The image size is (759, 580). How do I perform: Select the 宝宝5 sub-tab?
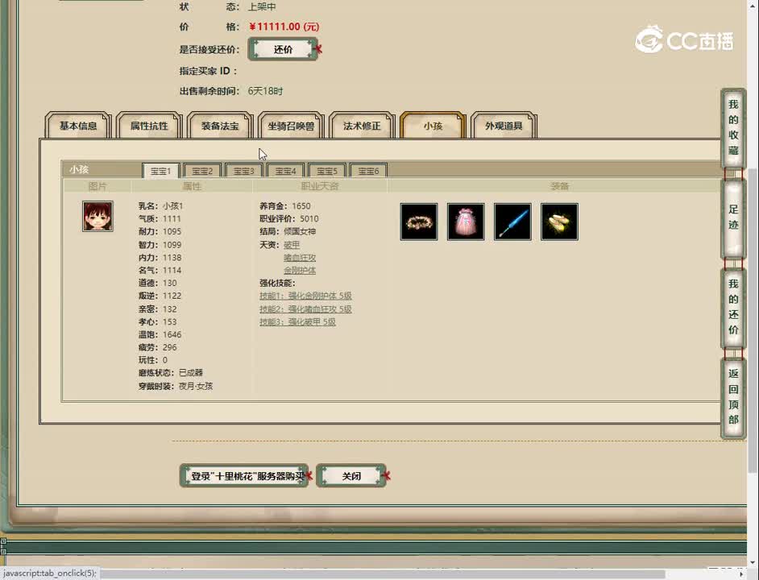[x=327, y=171]
